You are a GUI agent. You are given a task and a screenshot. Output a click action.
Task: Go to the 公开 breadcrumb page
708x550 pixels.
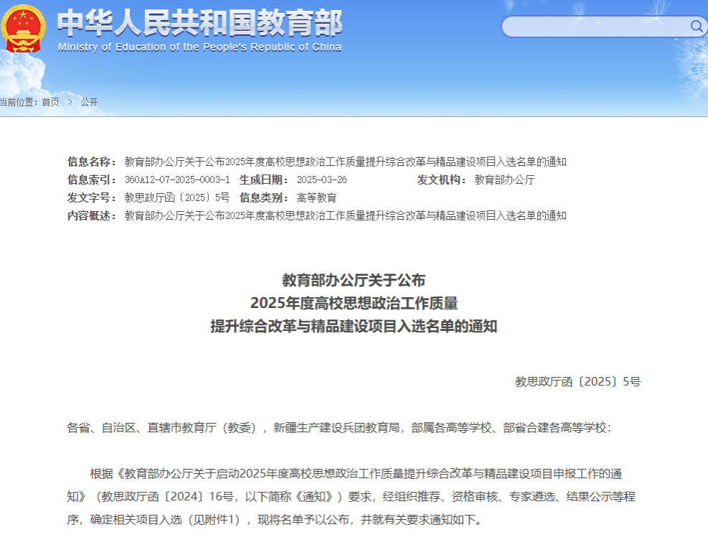[89, 102]
